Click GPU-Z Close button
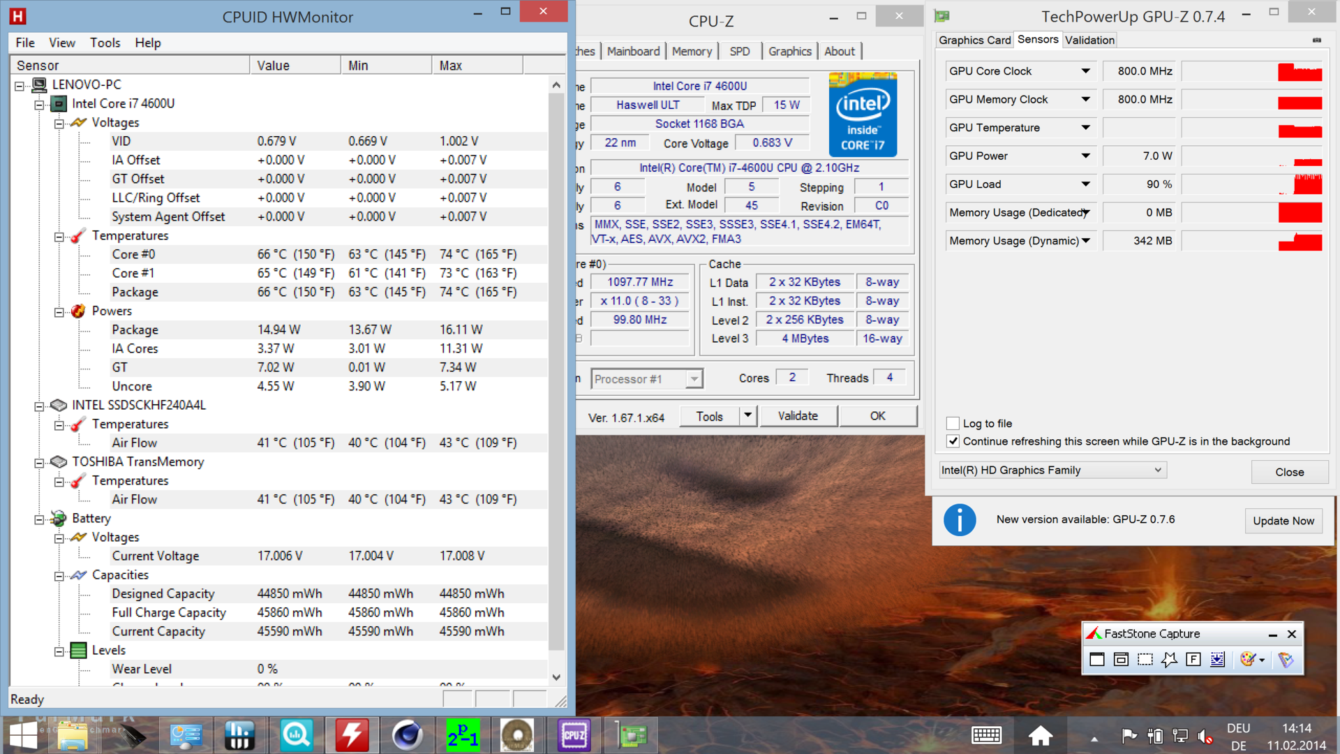The image size is (1340, 754). pos(1289,473)
